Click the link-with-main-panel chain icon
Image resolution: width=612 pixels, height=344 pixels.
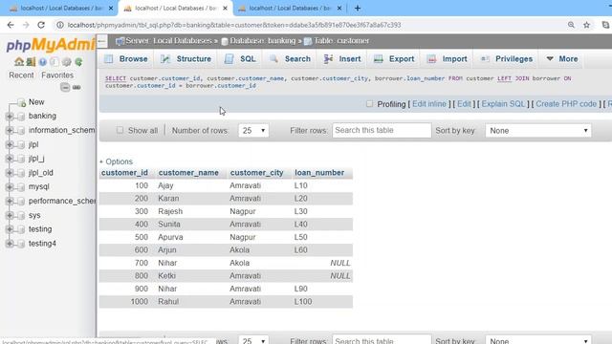point(76,87)
